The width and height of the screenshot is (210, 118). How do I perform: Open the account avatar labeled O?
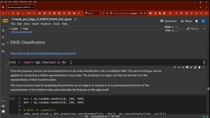203,21
